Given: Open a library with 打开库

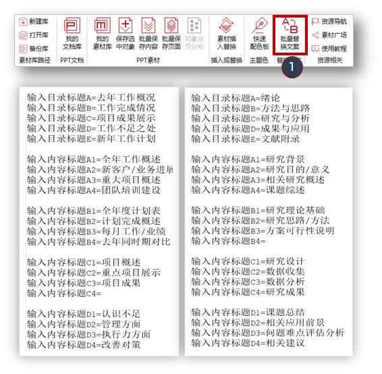Looking at the screenshot, I should (33, 35).
